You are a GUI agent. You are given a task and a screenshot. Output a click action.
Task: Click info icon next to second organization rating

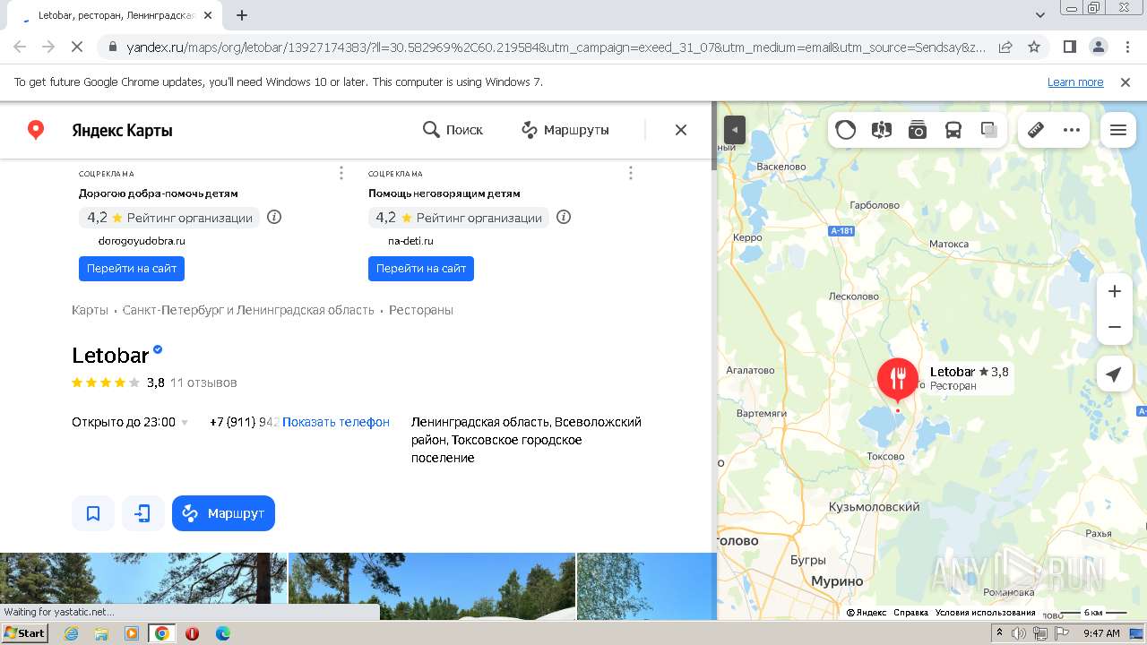coord(564,217)
